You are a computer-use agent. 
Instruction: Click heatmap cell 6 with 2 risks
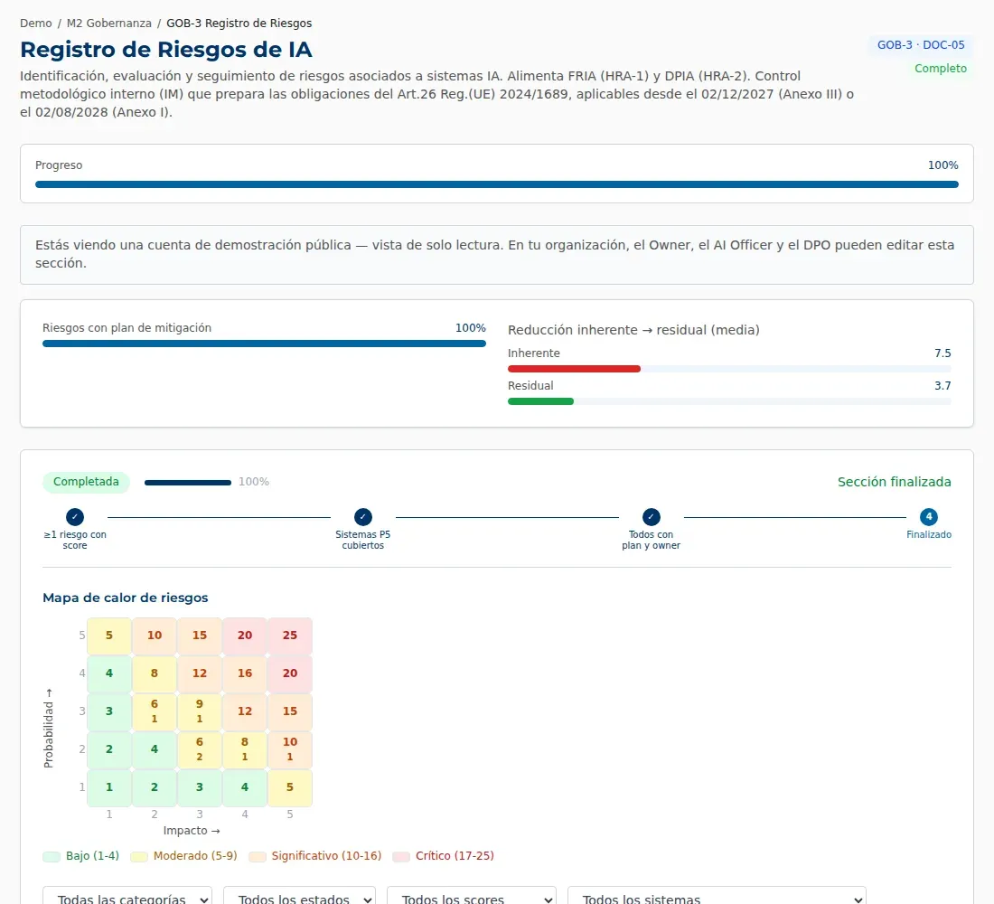point(200,749)
